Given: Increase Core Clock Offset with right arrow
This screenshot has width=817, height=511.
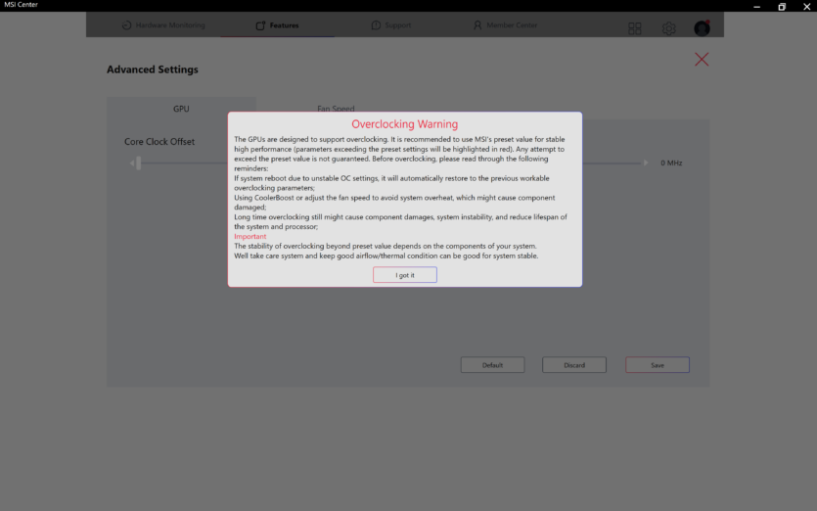Looking at the screenshot, I should (646, 163).
